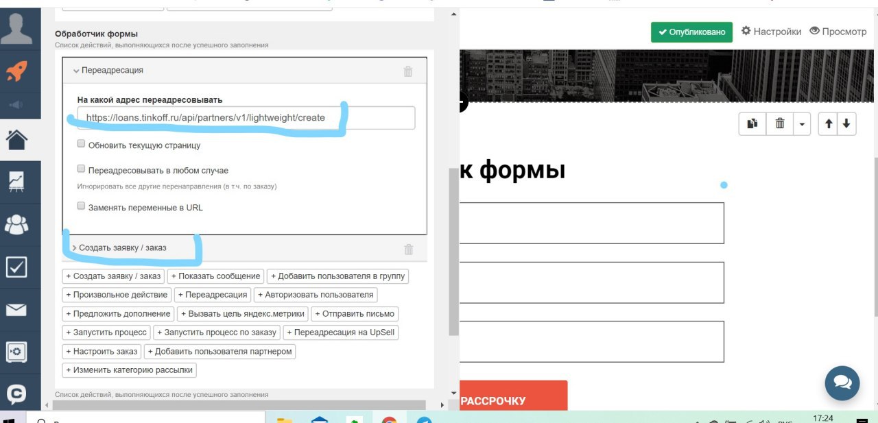The height and width of the screenshot is (423, 878).
Task: Add action + Авторизовать пользователя
Action: 316,295
